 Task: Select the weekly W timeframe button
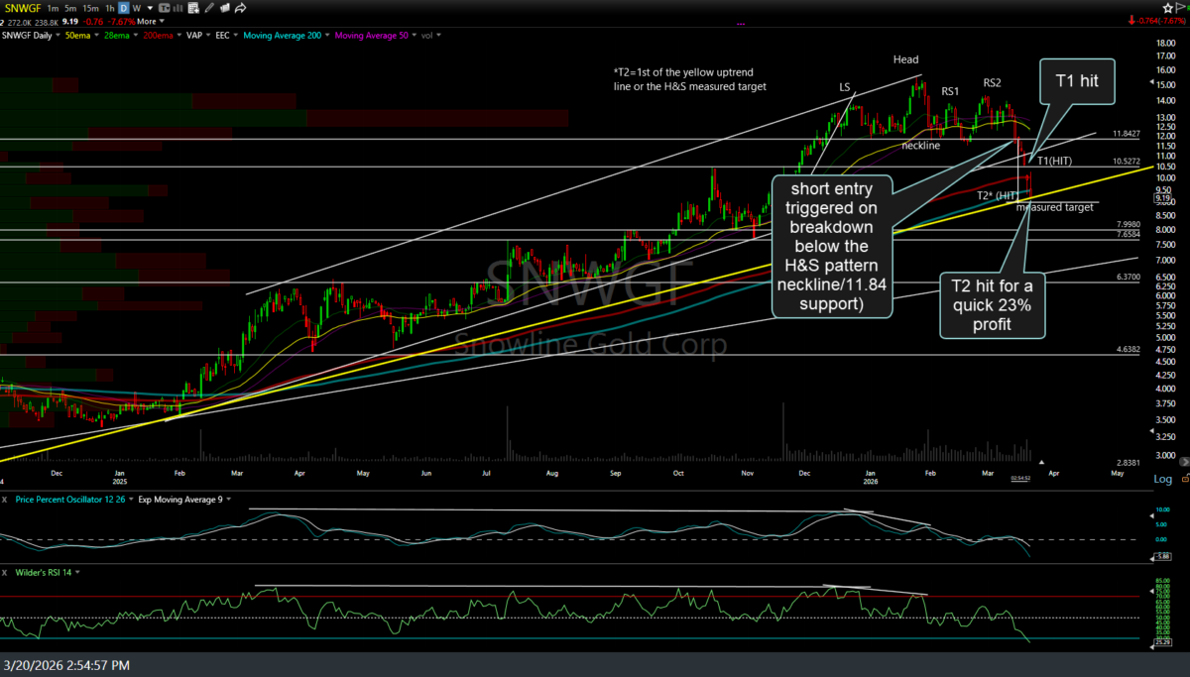[x=136, y=8]
